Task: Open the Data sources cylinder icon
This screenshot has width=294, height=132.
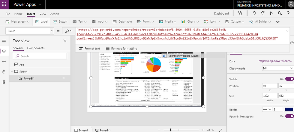Action: (x=4, y=72)
